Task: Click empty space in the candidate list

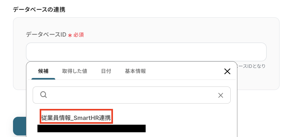Action: click(x=189, y=122)
